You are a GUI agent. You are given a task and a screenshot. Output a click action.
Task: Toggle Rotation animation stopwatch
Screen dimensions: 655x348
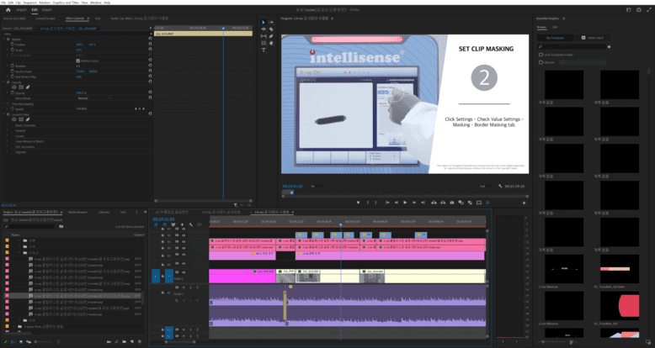(13, 66)
